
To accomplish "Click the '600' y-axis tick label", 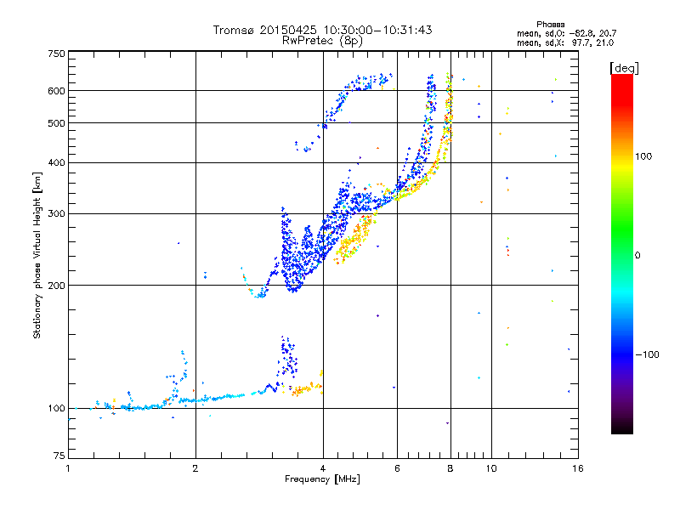I will click(56, 91).
